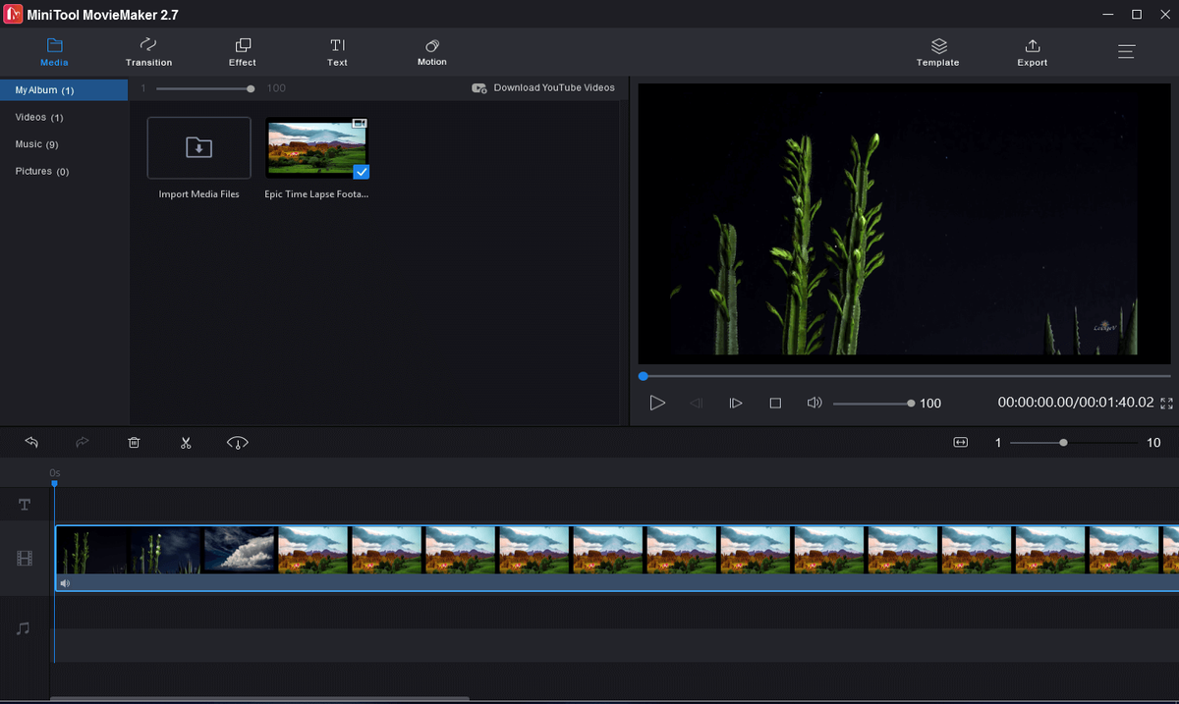Click the undo arrow icon
This screenshot has height=704, width=1179.
pyautogui.click(x=31, y=443)
